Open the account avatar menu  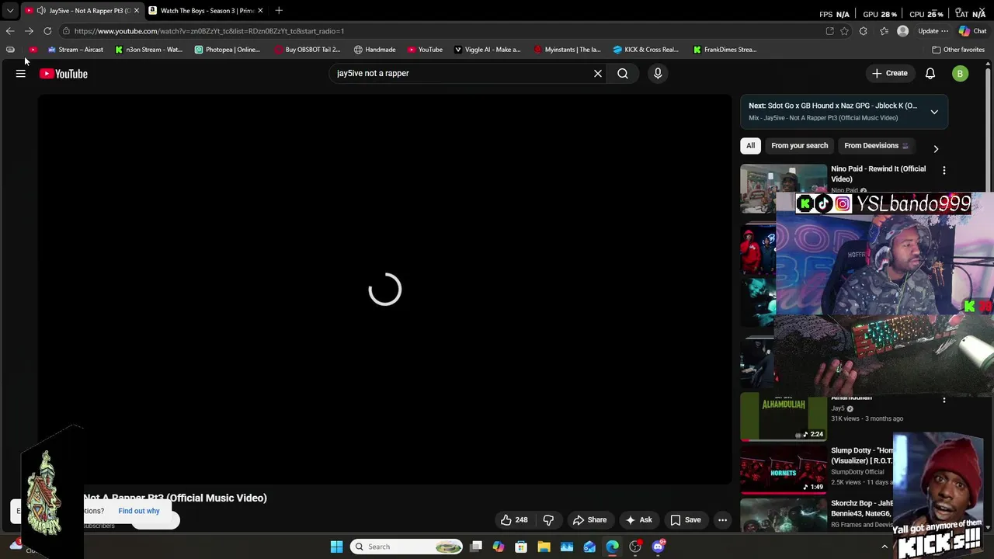(961, 74)
